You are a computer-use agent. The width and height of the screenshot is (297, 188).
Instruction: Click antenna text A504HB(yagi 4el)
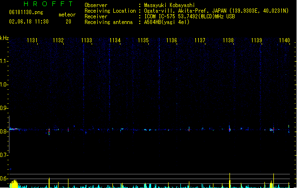pos(167,22)
